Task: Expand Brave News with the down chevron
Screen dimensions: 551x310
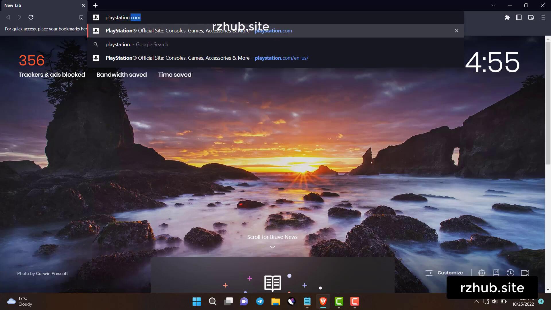Action: (x=272, y=247)
